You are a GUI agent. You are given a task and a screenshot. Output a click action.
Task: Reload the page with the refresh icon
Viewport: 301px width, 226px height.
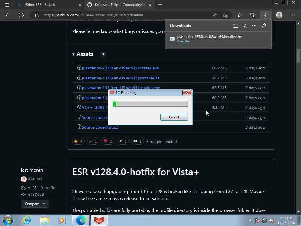coord(21,15)
